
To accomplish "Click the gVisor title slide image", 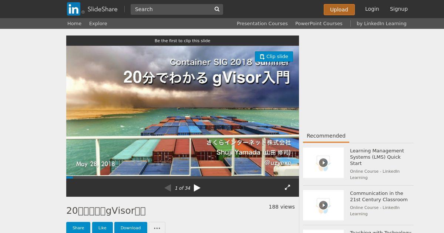I will click(x=182, y=111).
